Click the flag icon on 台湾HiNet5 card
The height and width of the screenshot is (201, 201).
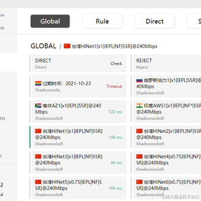[38, 182]
